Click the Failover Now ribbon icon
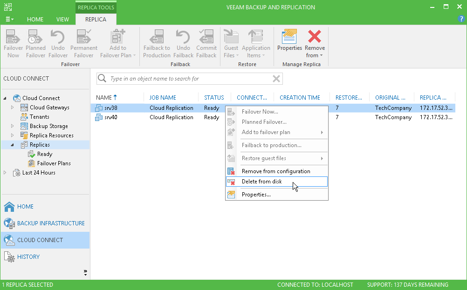467x290 pixels. pos(13,44)
